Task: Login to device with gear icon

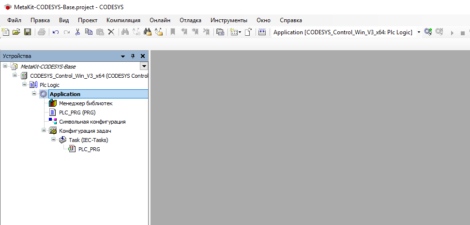Action: click(x=428, y=32)
